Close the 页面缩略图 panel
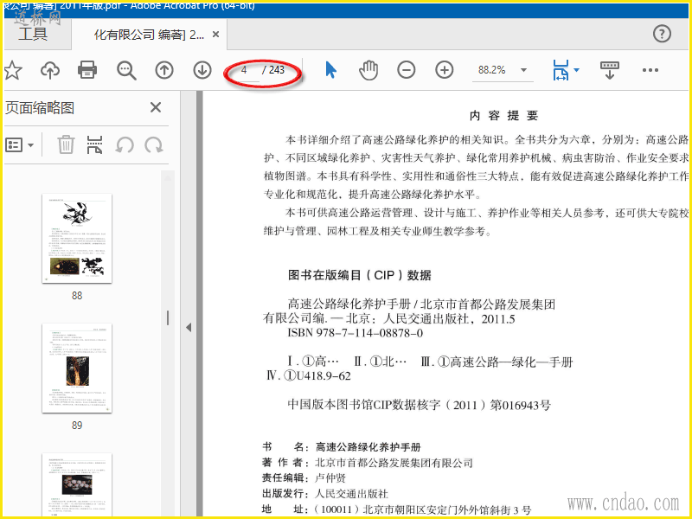 pyautogui.click(x=156, y=107)
